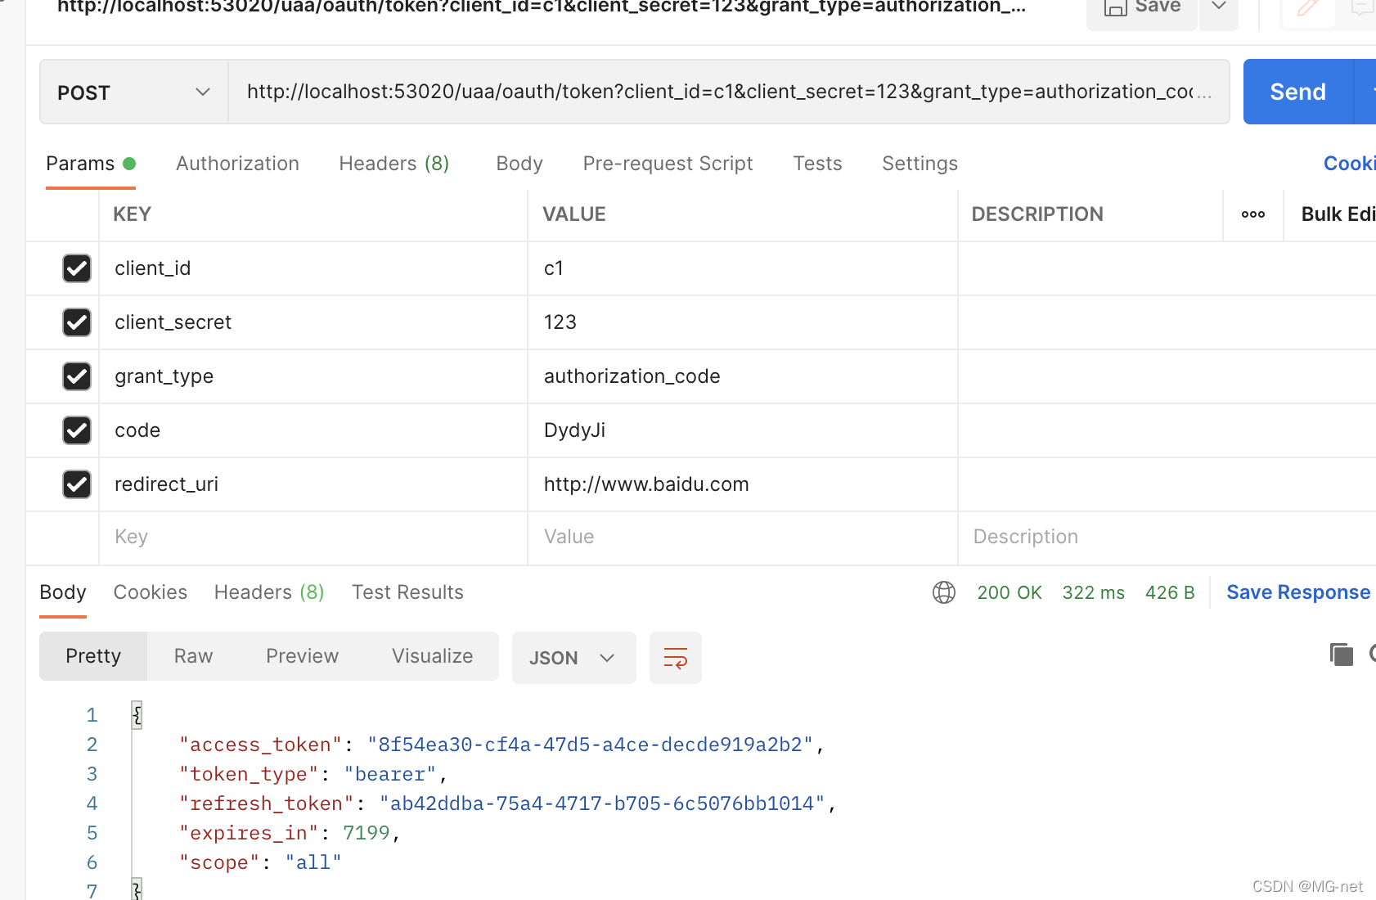Open the response Cookies tab
Screen dimensions: 1376x900
tap(150, 592)
